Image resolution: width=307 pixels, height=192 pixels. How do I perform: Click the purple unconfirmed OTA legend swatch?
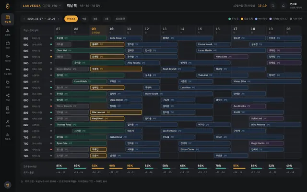(x=271, y=19)
